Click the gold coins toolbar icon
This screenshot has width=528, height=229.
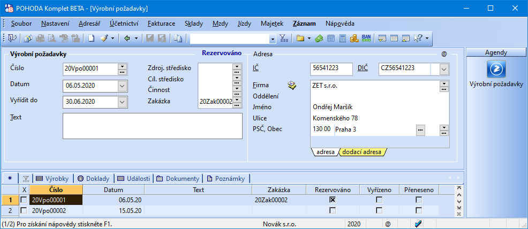point(354,39)
